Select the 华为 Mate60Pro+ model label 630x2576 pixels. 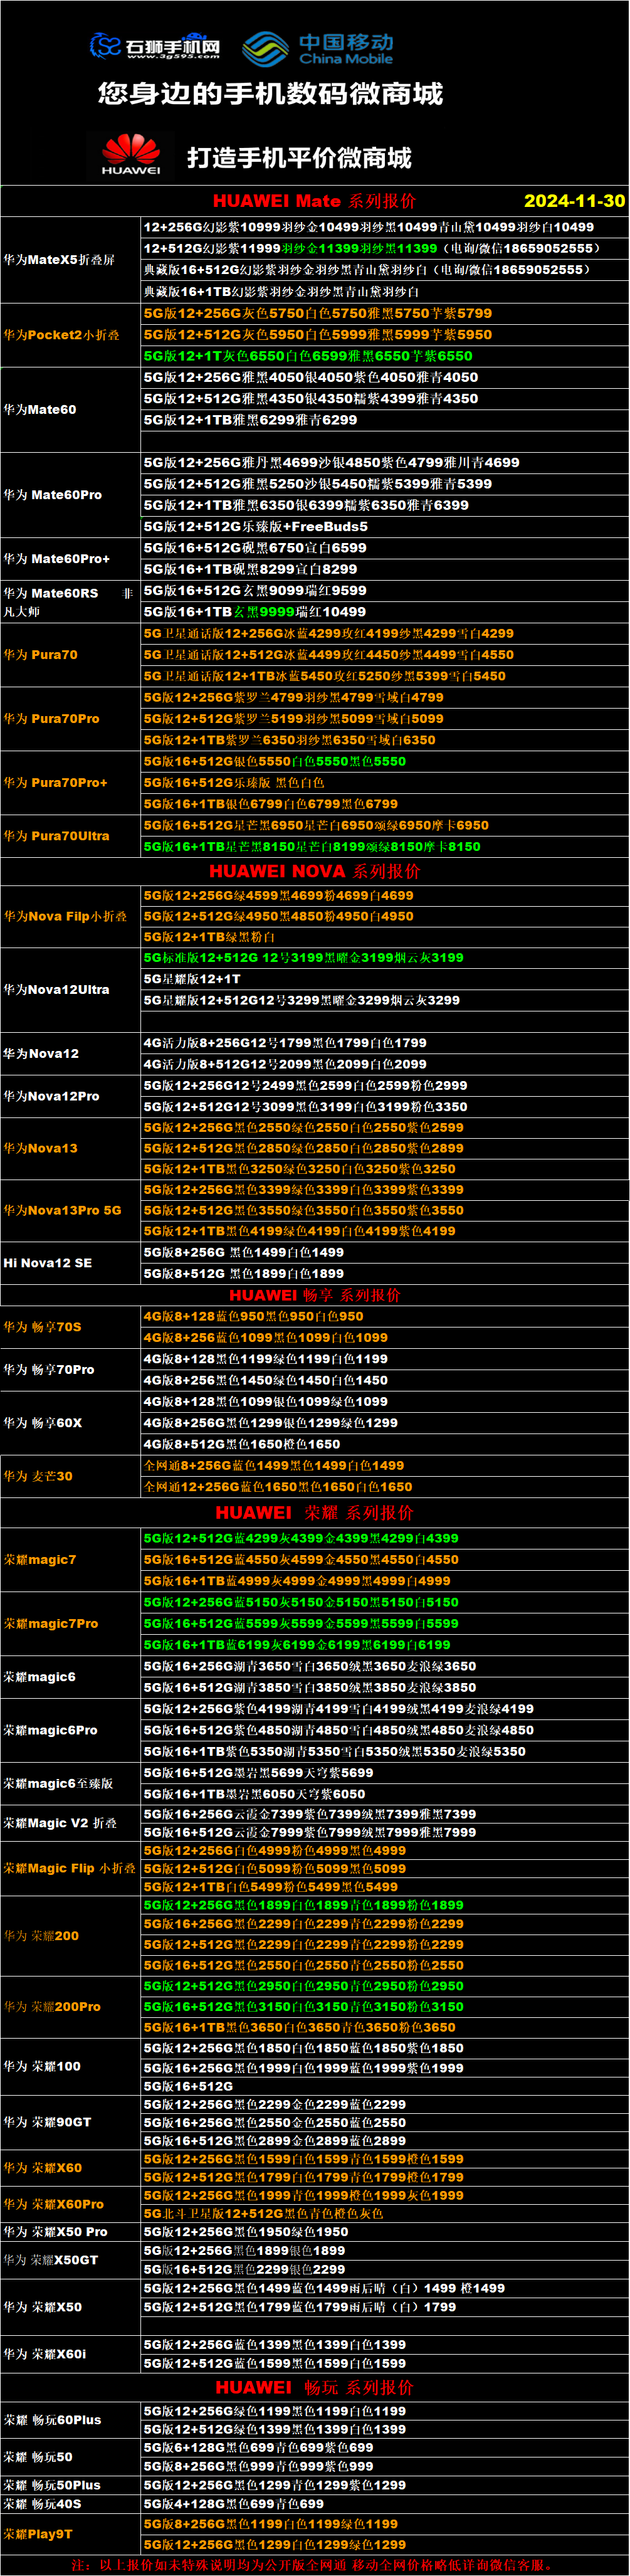pyautogui.click(x=57, y=559)
